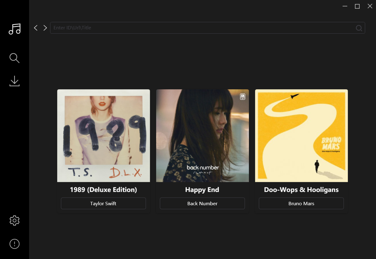Click the magnifier icon inside the search bar
Viewport: 376px width, 259px height.
point(358,28)
